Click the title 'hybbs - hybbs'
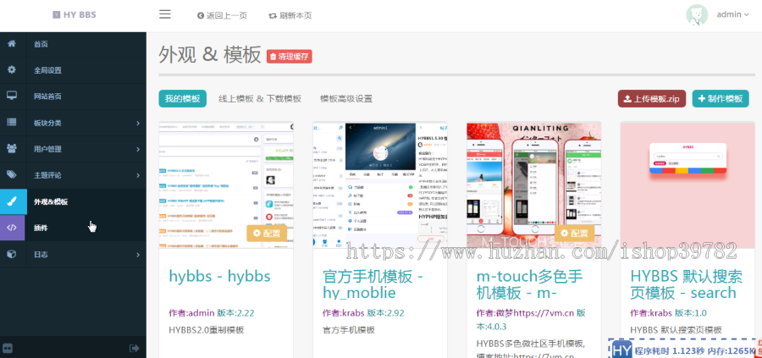 pyautogui.click(x=219, y=276)
